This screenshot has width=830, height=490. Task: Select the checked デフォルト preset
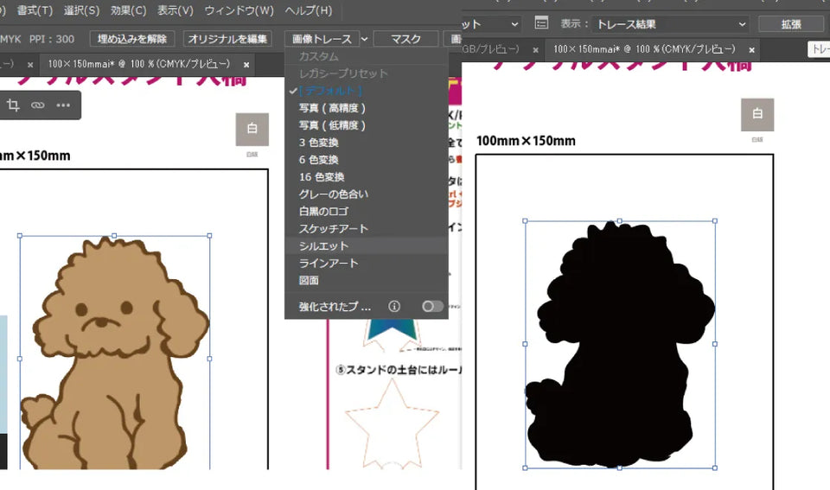[x=330, y=91]
